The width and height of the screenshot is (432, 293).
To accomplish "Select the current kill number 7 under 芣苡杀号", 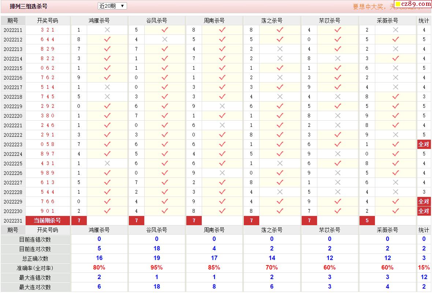I will [309, 220].
